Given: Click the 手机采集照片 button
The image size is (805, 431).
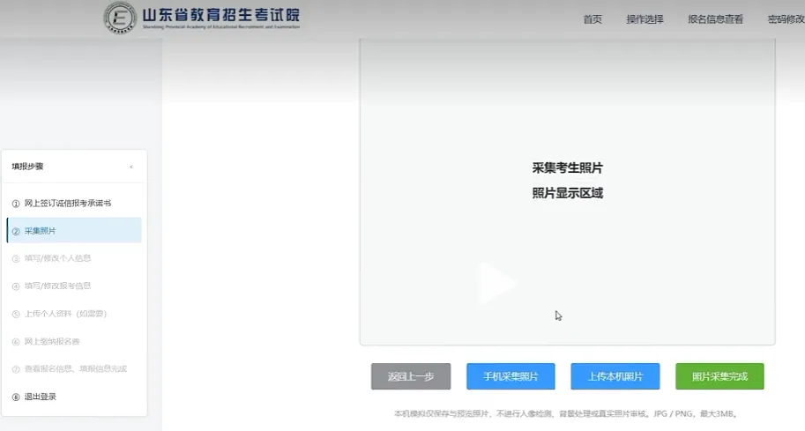Looking at the screenshot, I should 511,376.
